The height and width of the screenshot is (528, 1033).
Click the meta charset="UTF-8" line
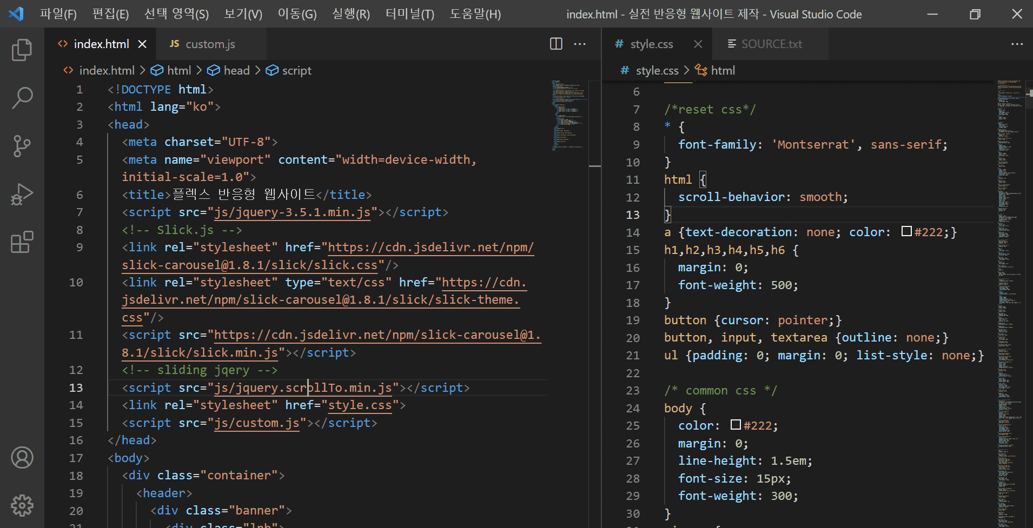pos(200,142)
